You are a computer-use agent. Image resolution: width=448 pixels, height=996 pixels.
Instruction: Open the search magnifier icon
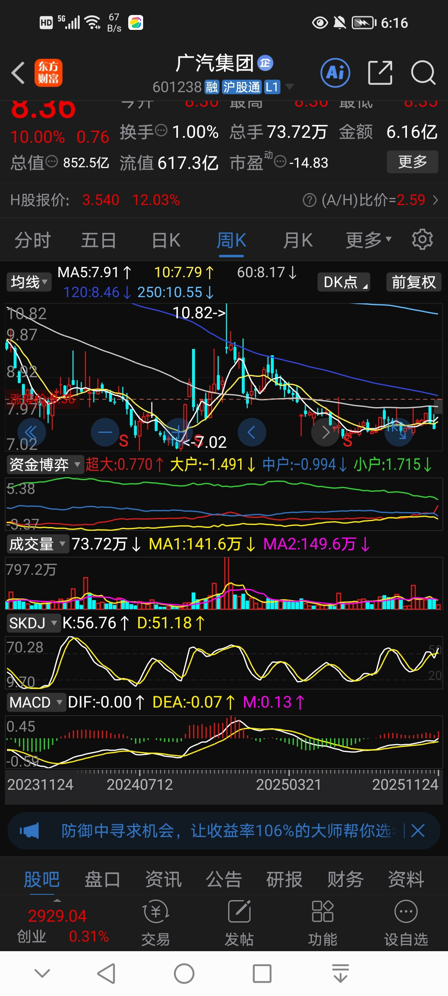(423, 73)
